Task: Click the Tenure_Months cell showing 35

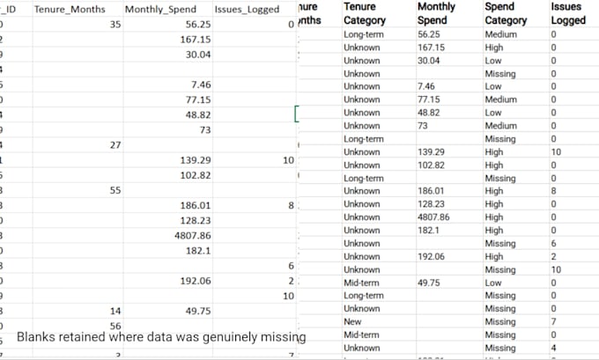Action: 78,25
